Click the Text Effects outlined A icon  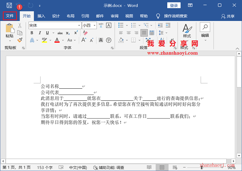(32, 40)
